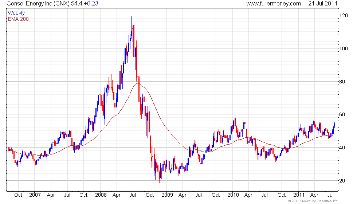Click the "Jul" label after 2008

133,195
